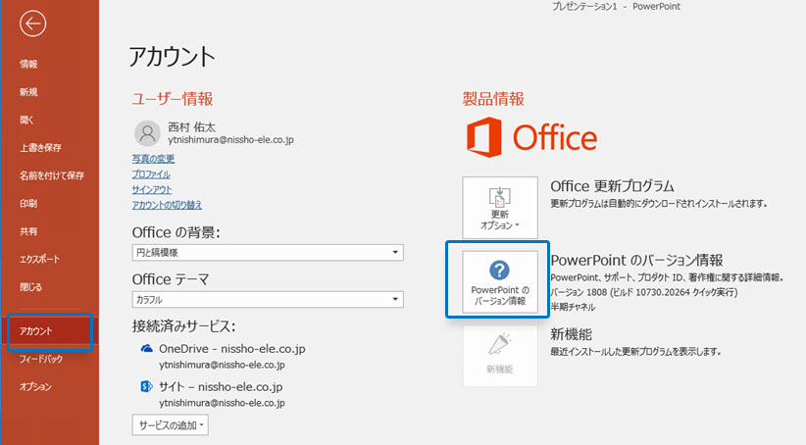This screenshot has width=806, height=445.
Task: Click the user avatar profile picture
Action: (x=147, y=133)
